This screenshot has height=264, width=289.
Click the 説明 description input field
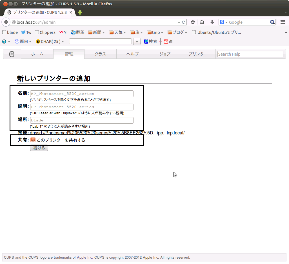click(82, 107)
